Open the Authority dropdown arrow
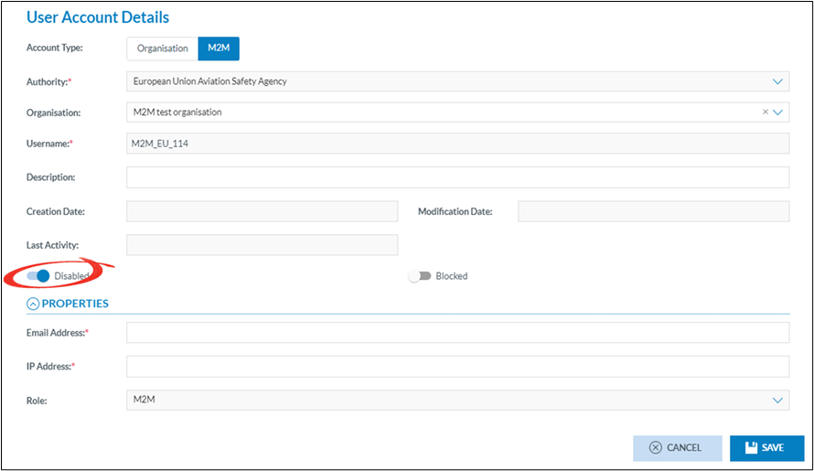 click(x=778, y=81)
